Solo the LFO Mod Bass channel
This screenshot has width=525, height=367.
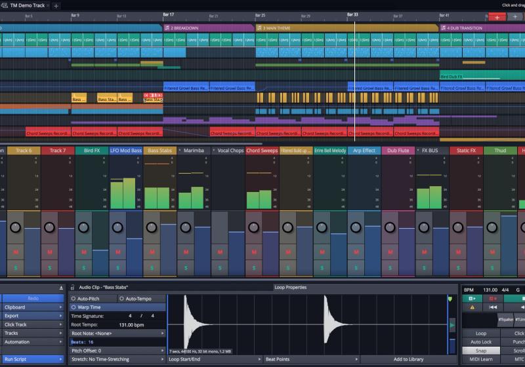[118, 268]
